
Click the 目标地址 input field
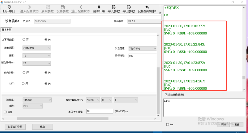point(142,56)
